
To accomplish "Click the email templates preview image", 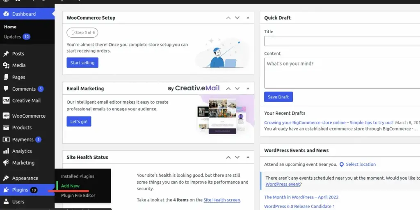I will click(x=225, y=115).
